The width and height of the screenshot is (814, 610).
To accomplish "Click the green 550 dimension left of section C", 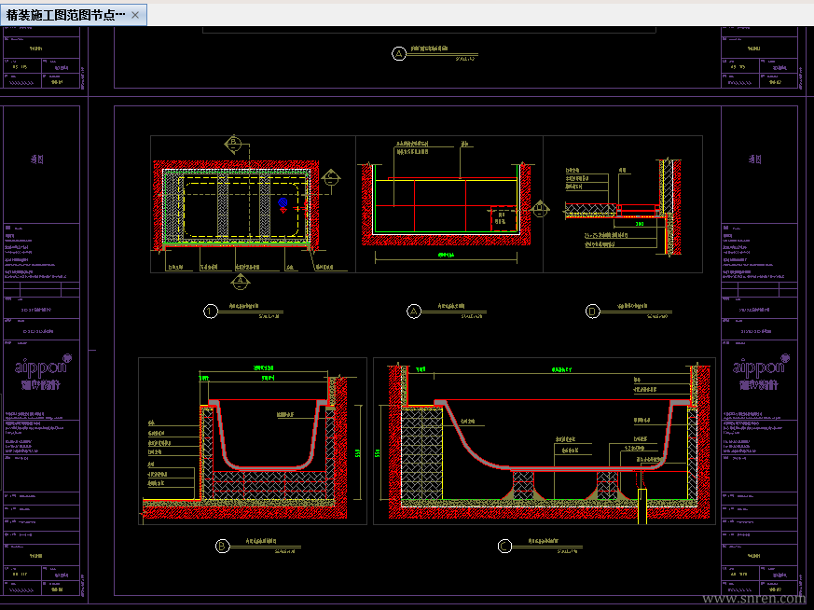I will point(378,453).
